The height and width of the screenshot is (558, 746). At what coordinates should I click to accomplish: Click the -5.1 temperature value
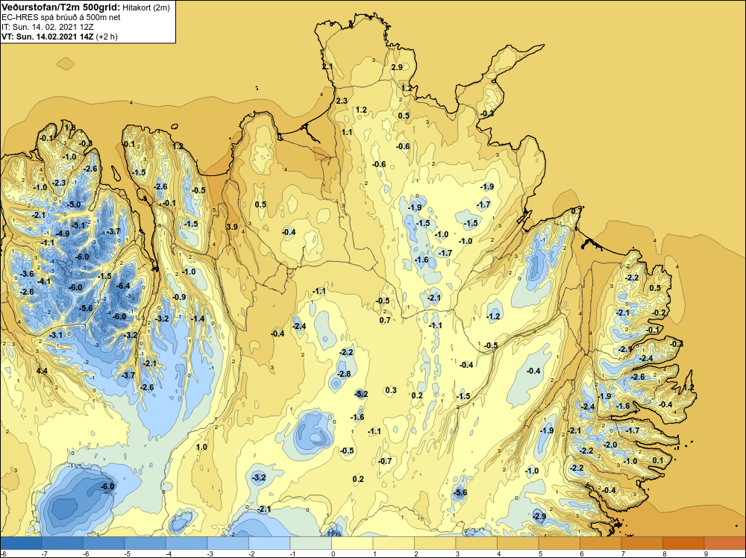click(78, 225)
